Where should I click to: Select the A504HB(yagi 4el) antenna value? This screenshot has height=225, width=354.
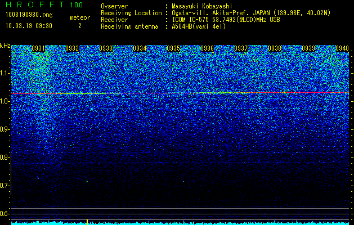point(199,26)
